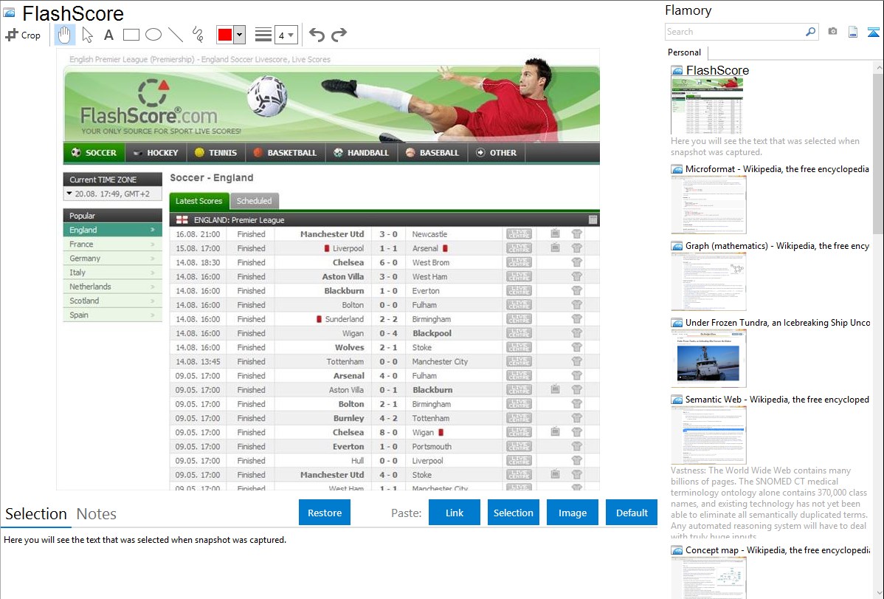Click the red color swatch
The height and width of the screenshot is (599, 884).
coord(225,35)
